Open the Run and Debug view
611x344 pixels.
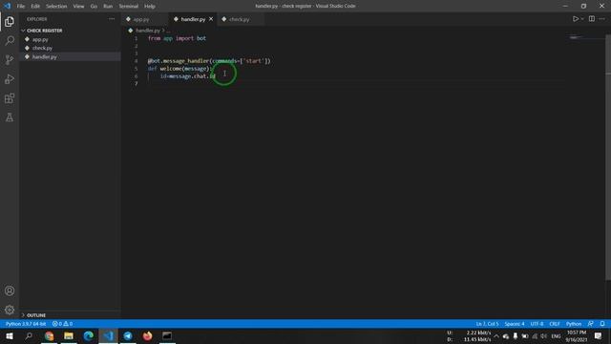(10, 78)
